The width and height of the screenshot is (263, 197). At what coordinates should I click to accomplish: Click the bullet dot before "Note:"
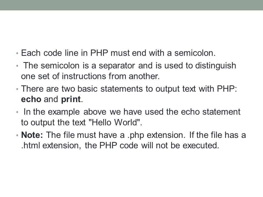(x=17, y=135)
